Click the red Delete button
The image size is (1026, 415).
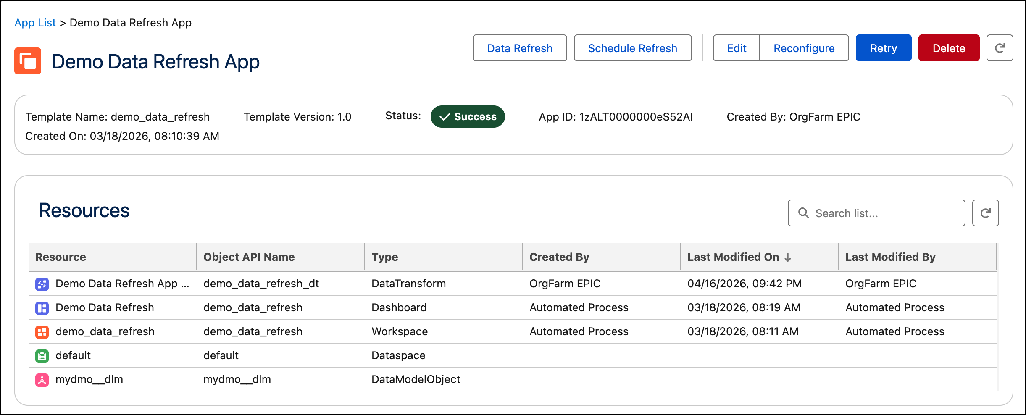tap(949, 48)
